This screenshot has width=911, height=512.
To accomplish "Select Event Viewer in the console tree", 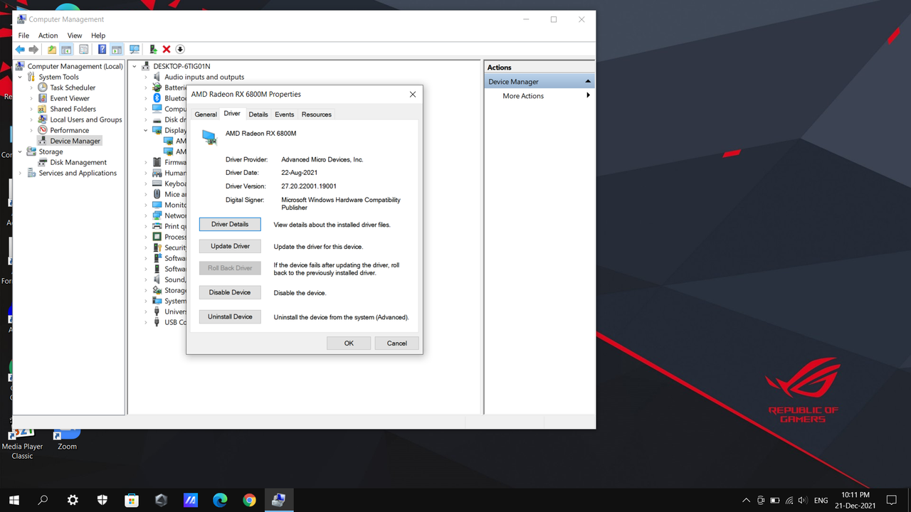I will click(70, 98).
